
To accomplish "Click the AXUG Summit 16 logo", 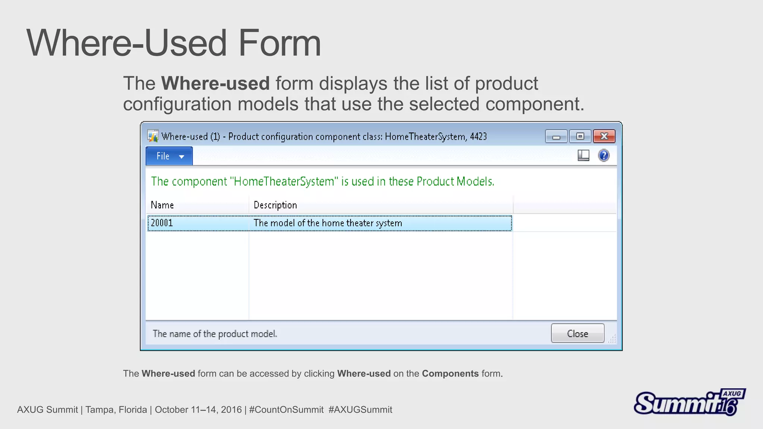I will 690,402.
